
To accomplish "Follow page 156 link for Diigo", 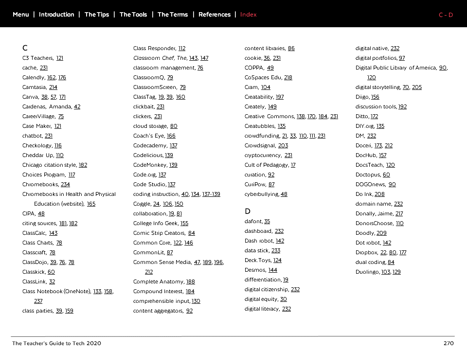I will (x=375, y=97).
